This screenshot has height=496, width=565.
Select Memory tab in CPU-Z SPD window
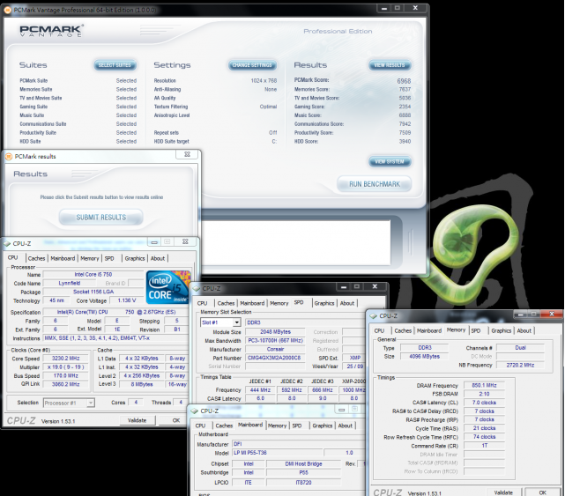(x=279, y=303)
